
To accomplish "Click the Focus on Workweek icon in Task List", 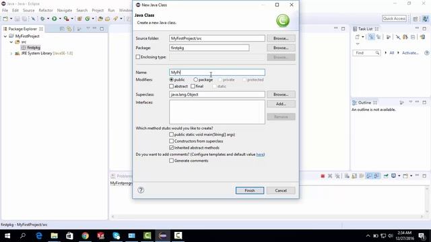I will click(389, 37).
